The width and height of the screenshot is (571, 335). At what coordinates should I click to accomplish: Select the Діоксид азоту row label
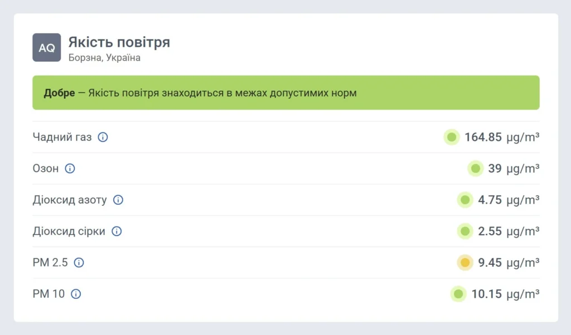[x=70, y=200]
